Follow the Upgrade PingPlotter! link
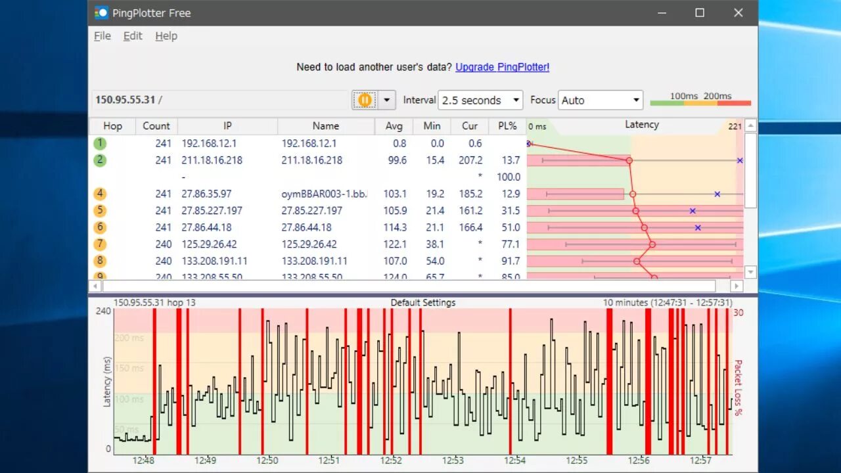Screen dimensions: 841x473 pyautogui.click(x=502, y=67)
